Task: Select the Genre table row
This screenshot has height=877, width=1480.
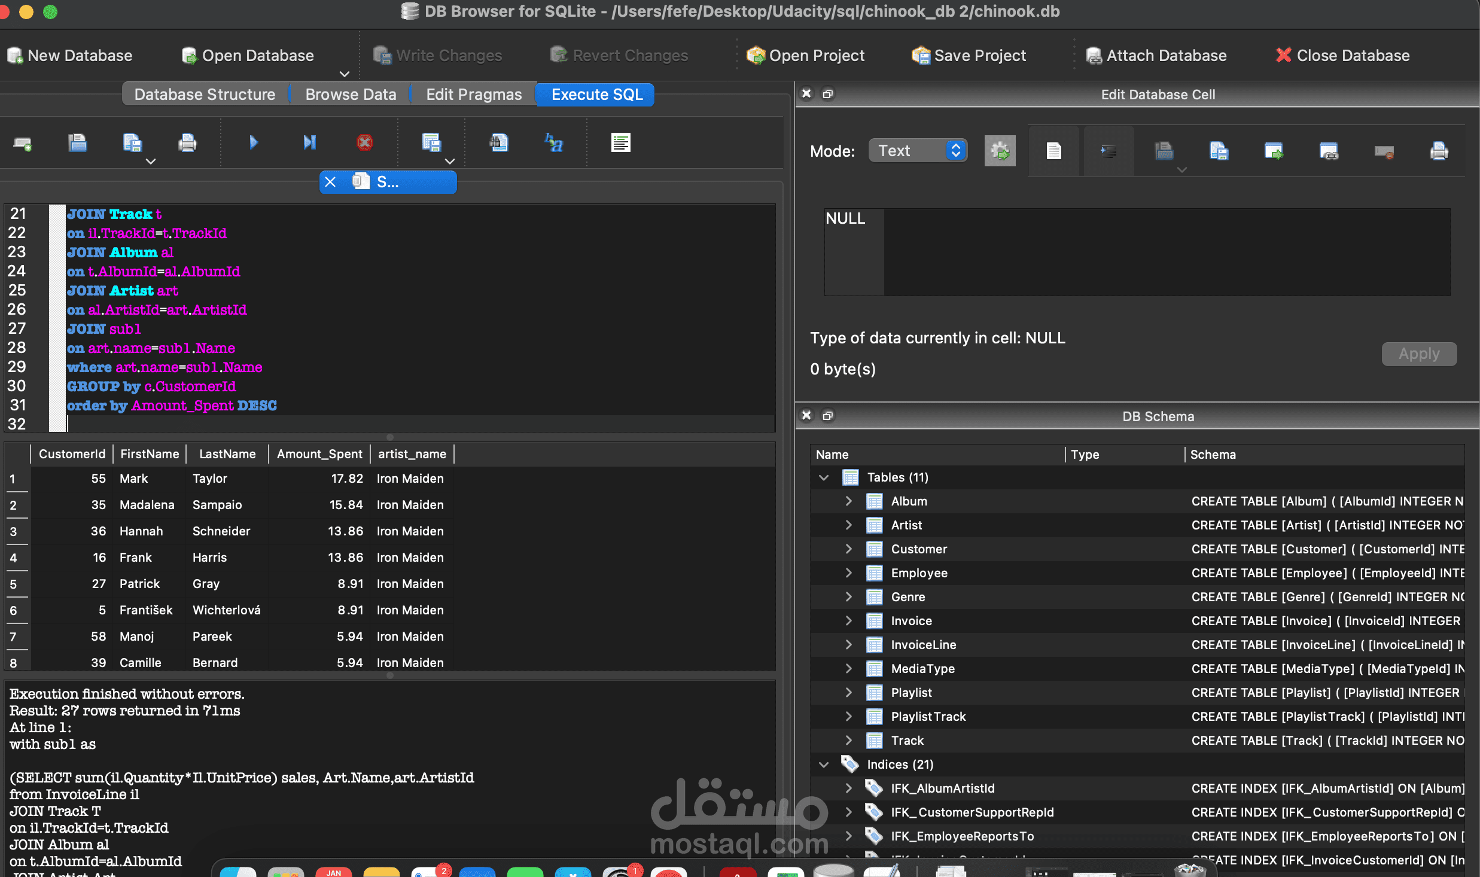Action: pyautogui.click(x=1137, y=597)
